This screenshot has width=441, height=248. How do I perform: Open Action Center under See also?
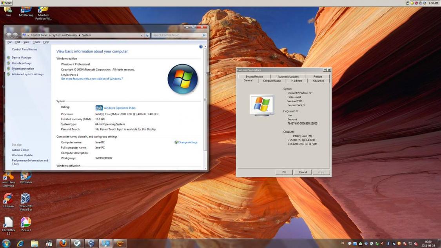click(x=20, y=150)
